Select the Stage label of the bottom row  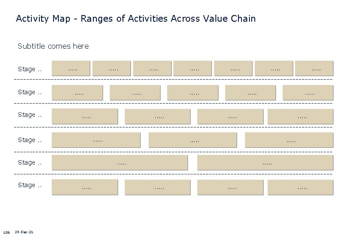pyautogui.click(x=30, y=185)
